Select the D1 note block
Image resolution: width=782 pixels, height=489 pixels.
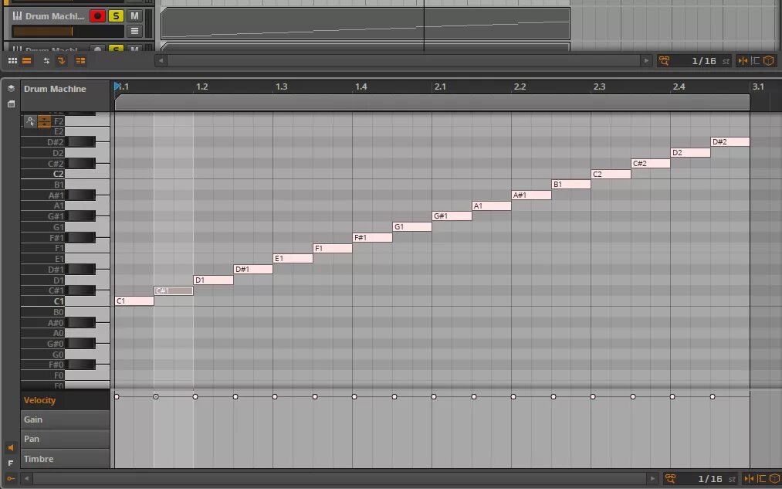coord(214,280)
